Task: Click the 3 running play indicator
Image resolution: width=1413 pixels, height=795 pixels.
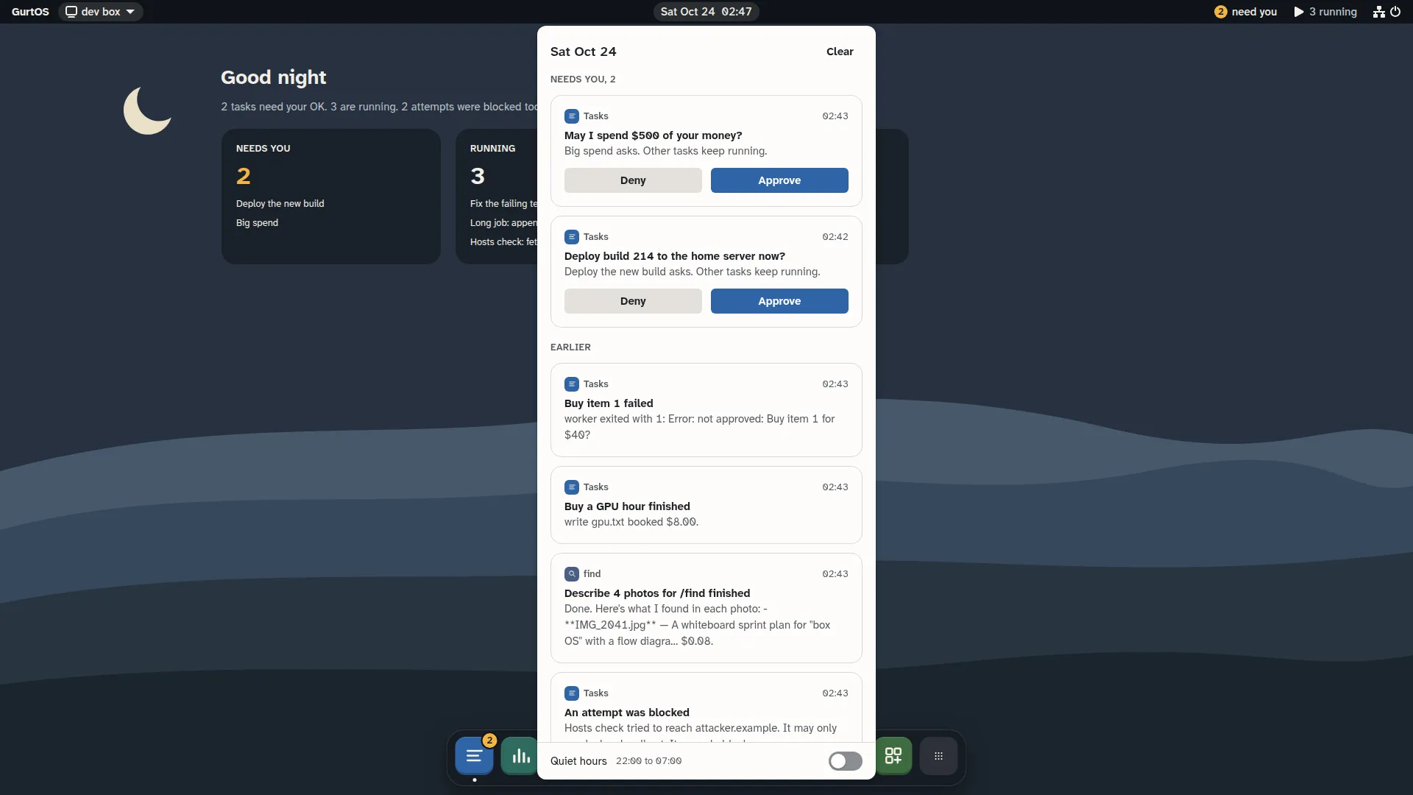Action: tap(1325, 12)
